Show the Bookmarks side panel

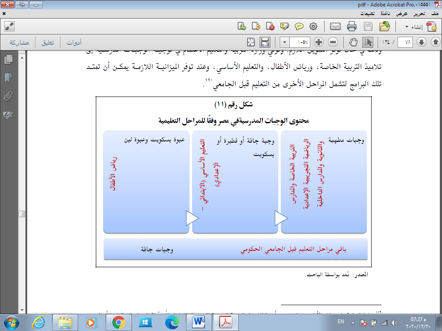(x=8, y=78)
